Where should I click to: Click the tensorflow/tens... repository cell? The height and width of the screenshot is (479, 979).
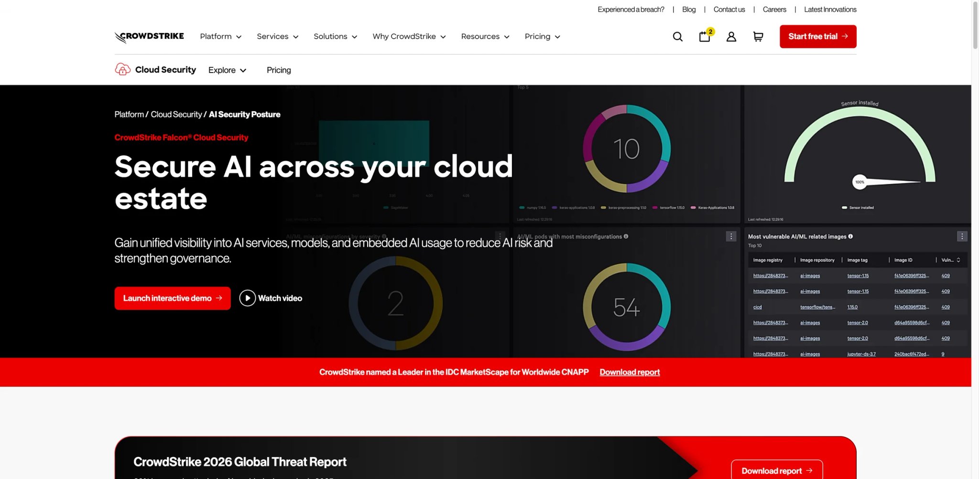(817, 307)
